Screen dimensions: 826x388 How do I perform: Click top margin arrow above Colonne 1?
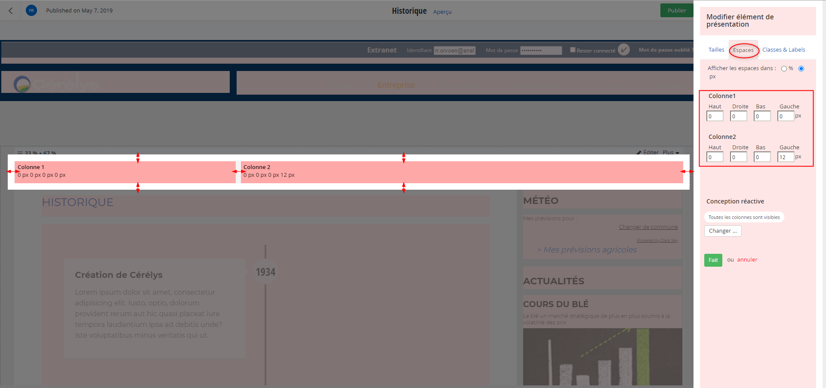tap(138, 157)
